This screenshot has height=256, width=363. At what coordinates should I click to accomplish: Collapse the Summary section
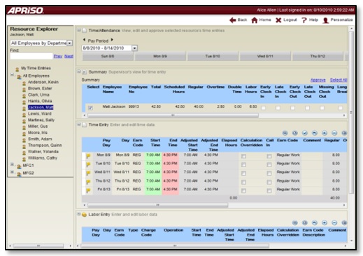click(79, 71)
